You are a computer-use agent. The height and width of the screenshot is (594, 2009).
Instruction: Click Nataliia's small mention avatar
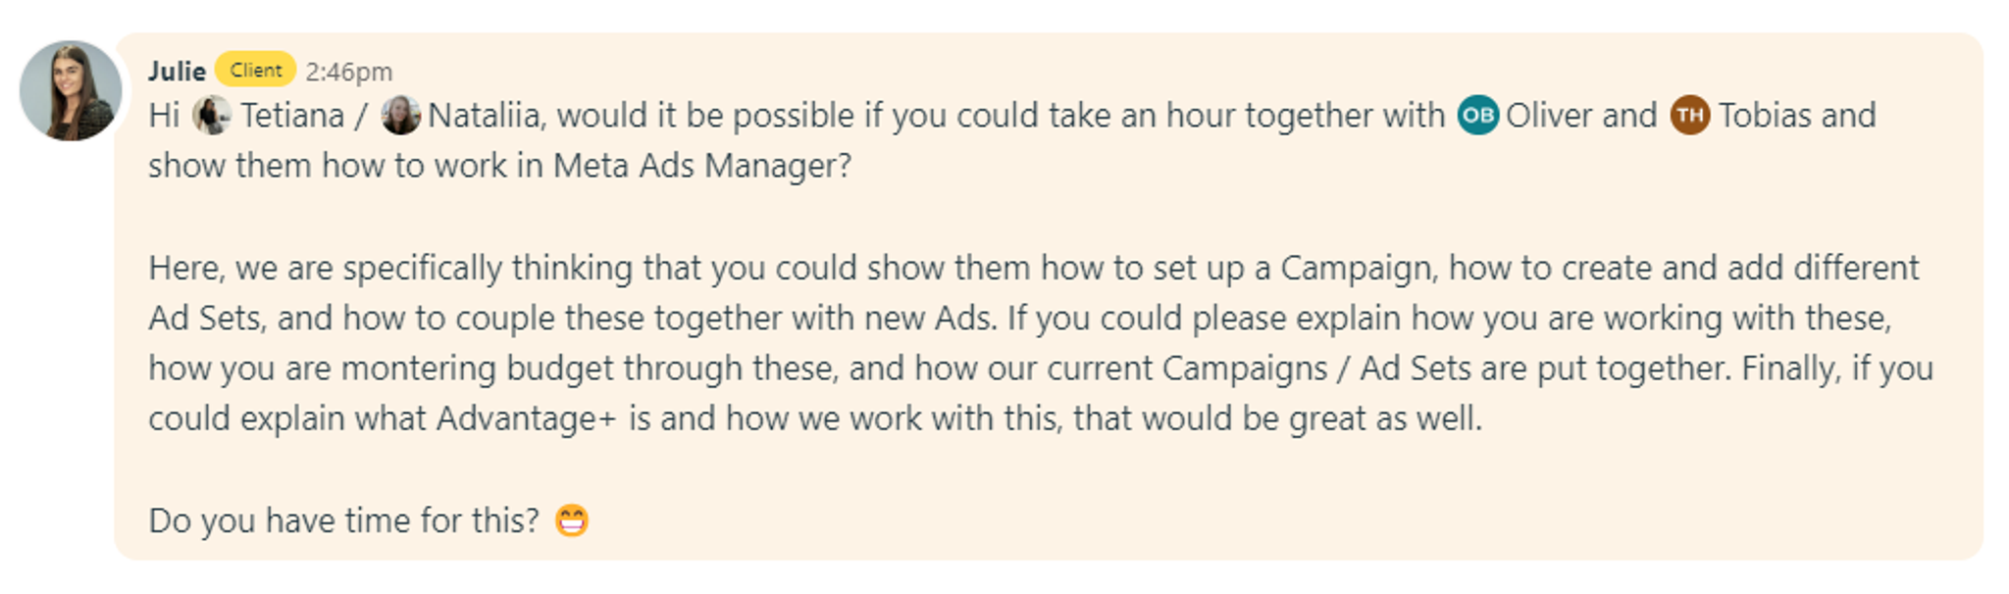coord(401,116)
